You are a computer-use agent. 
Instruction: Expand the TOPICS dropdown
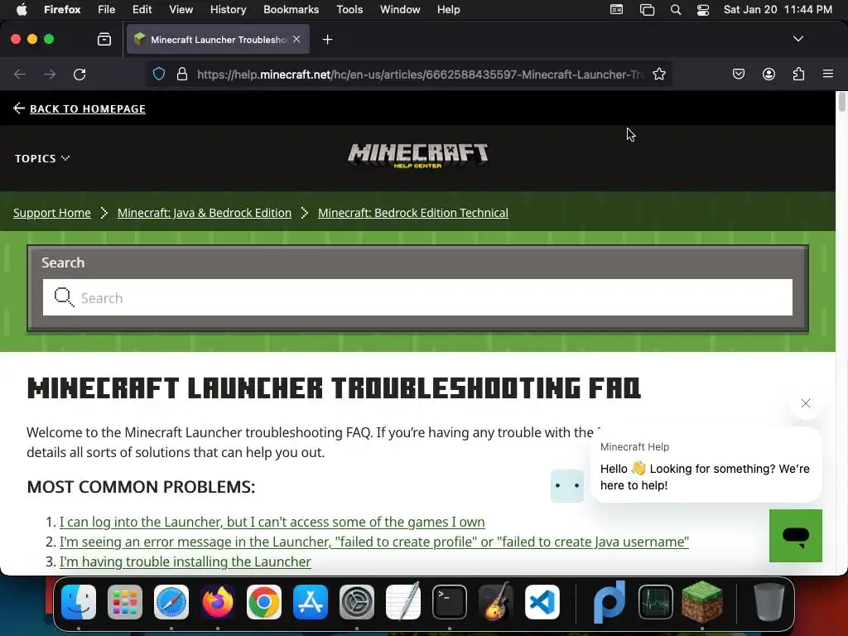42,158
